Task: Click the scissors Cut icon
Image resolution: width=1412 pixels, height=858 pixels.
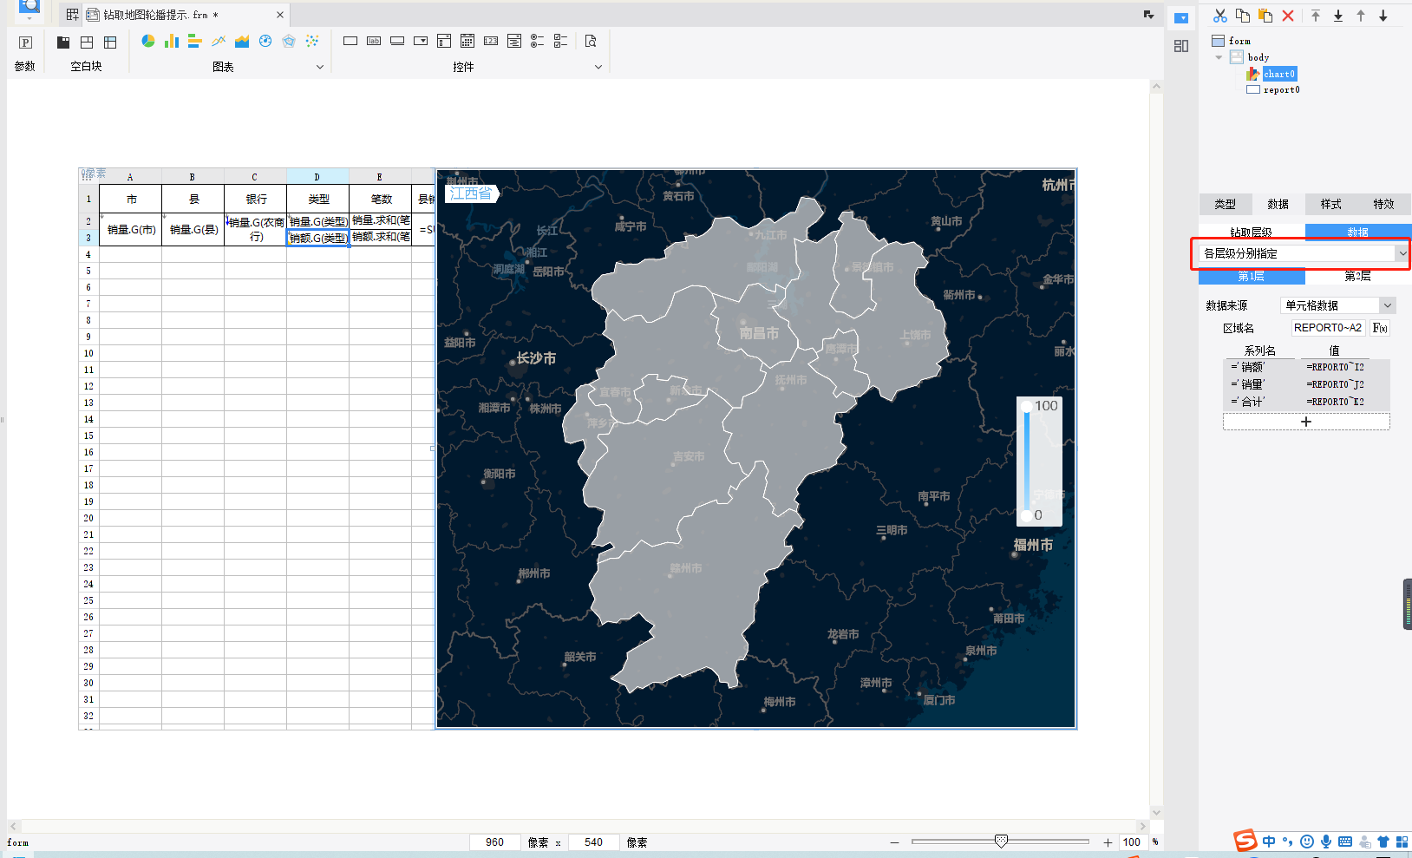Action: tap(1220, 16)
